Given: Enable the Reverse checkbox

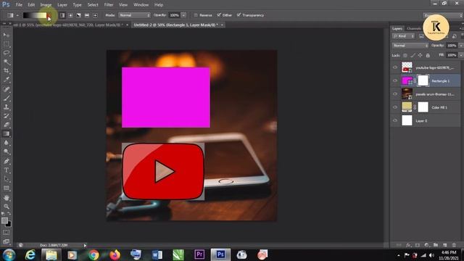Looking at the screenshot, I should pos(196,15).
